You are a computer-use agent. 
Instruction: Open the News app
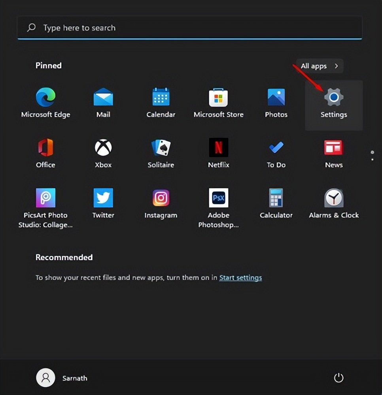coord(334,154)
